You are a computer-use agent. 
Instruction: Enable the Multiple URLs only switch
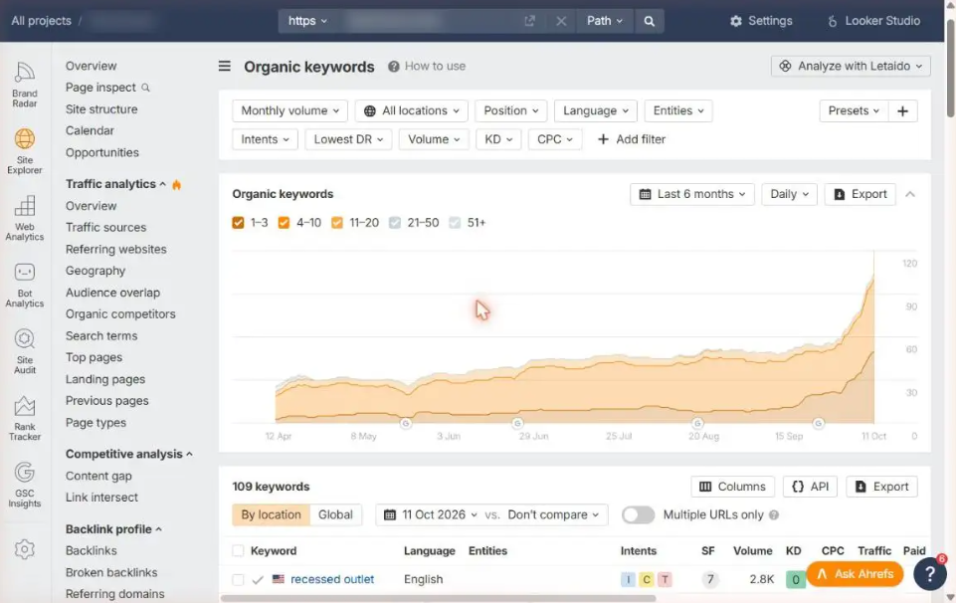pyautogui.click(x=638, y=514)
